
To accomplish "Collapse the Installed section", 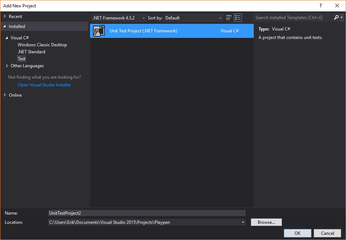I will click(5, 26).
